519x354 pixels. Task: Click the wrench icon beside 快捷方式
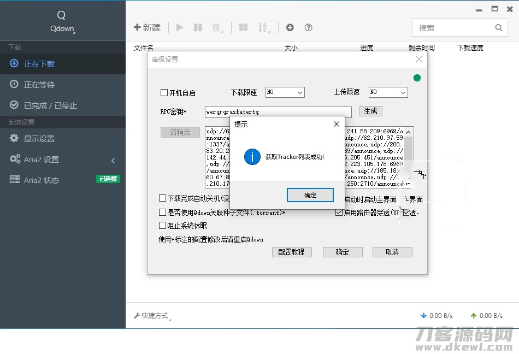pyautogui.click(x=137, y=316)
